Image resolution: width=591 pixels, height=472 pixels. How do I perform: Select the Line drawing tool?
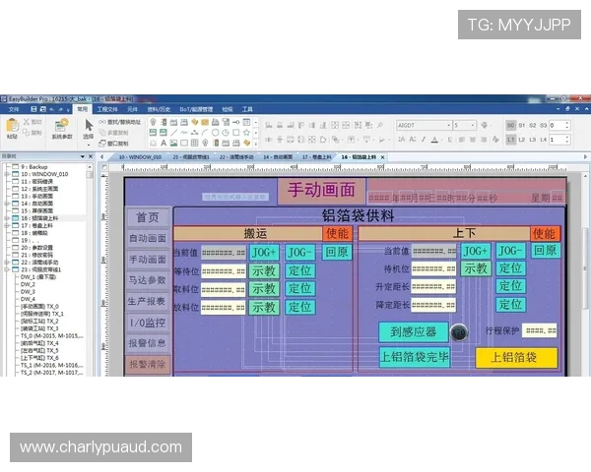pos(173,133)
